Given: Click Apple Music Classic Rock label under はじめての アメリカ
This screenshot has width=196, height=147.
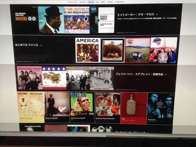Looking at the screenshot, I should pos(28,62).
